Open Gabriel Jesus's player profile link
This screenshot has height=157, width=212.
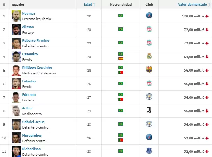click(x=33, y=122)
